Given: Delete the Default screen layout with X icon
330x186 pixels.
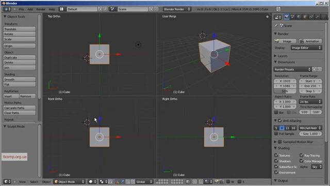Looking at the screenshot, I should [105, 9].
